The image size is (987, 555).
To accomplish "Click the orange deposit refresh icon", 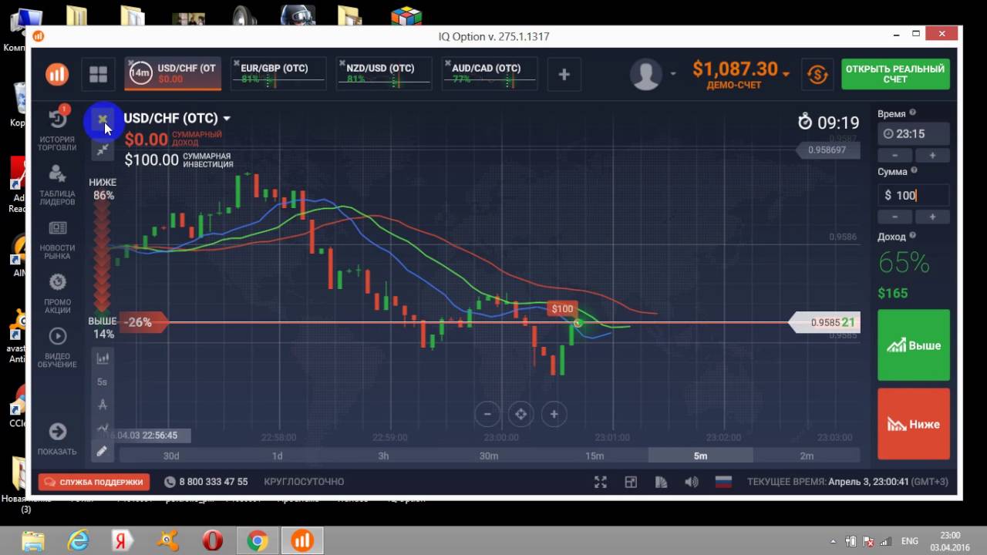I will click(817, 74).
